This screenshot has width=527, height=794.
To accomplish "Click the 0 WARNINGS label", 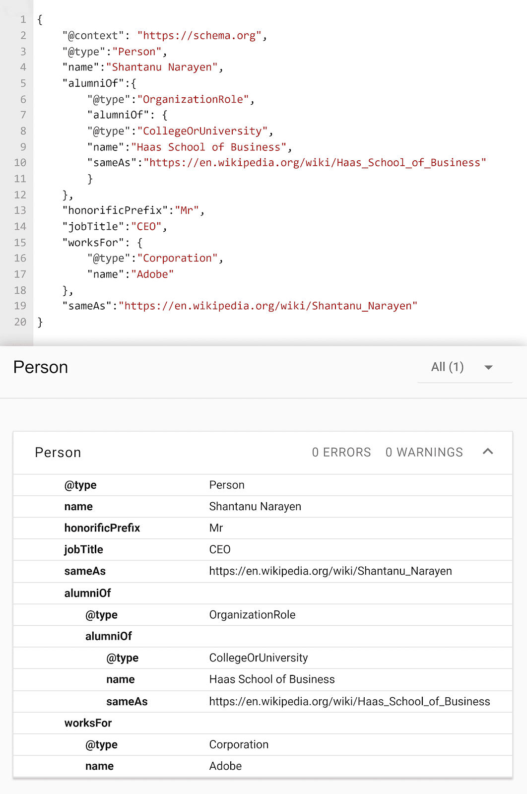I will tap(424, 452).
